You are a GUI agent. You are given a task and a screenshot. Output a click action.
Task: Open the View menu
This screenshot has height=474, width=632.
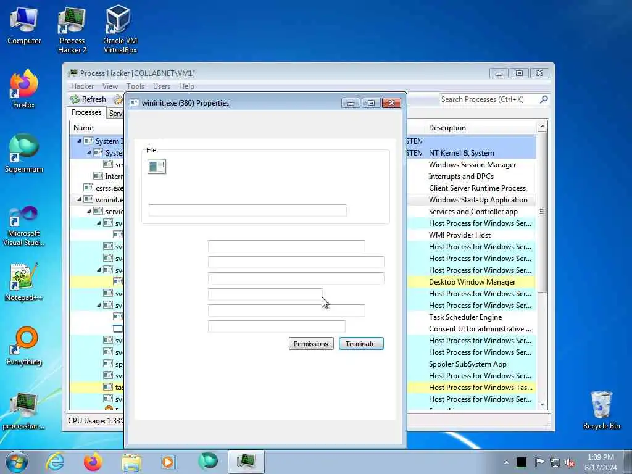pyautogui.click(x=110, y=86)
